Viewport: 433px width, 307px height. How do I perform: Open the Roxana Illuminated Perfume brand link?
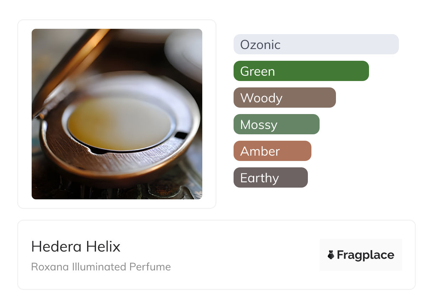click(x=101, y=267)
